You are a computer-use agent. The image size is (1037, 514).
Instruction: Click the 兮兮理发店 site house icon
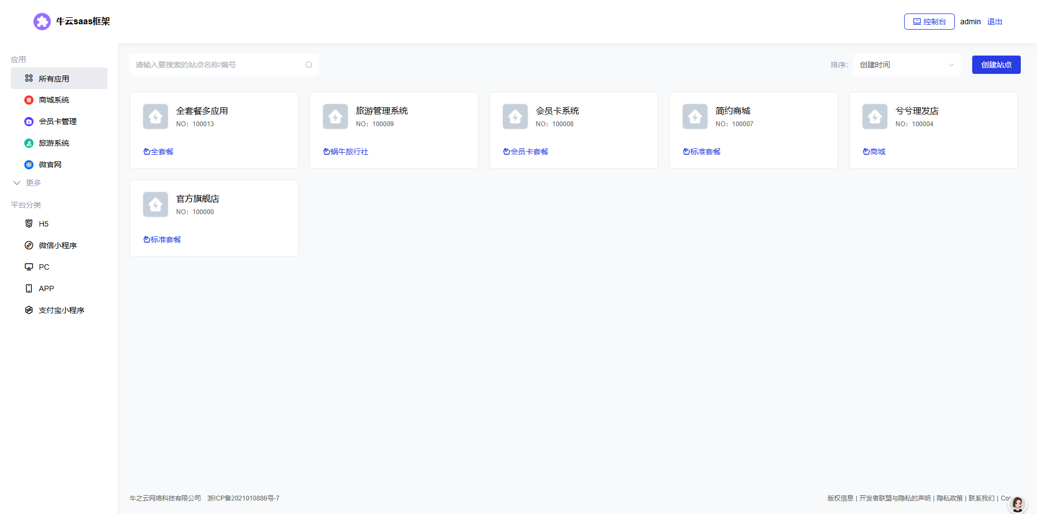click(x=875, y=116)
